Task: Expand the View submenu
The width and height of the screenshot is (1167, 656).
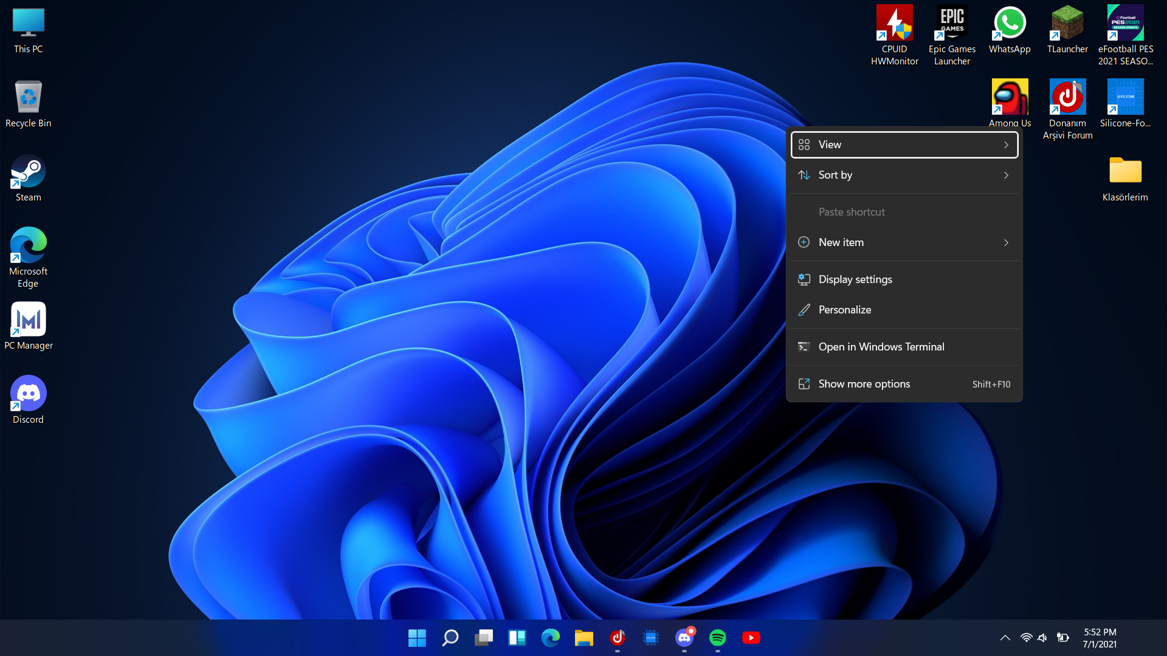Action: (x=904, y=145)
